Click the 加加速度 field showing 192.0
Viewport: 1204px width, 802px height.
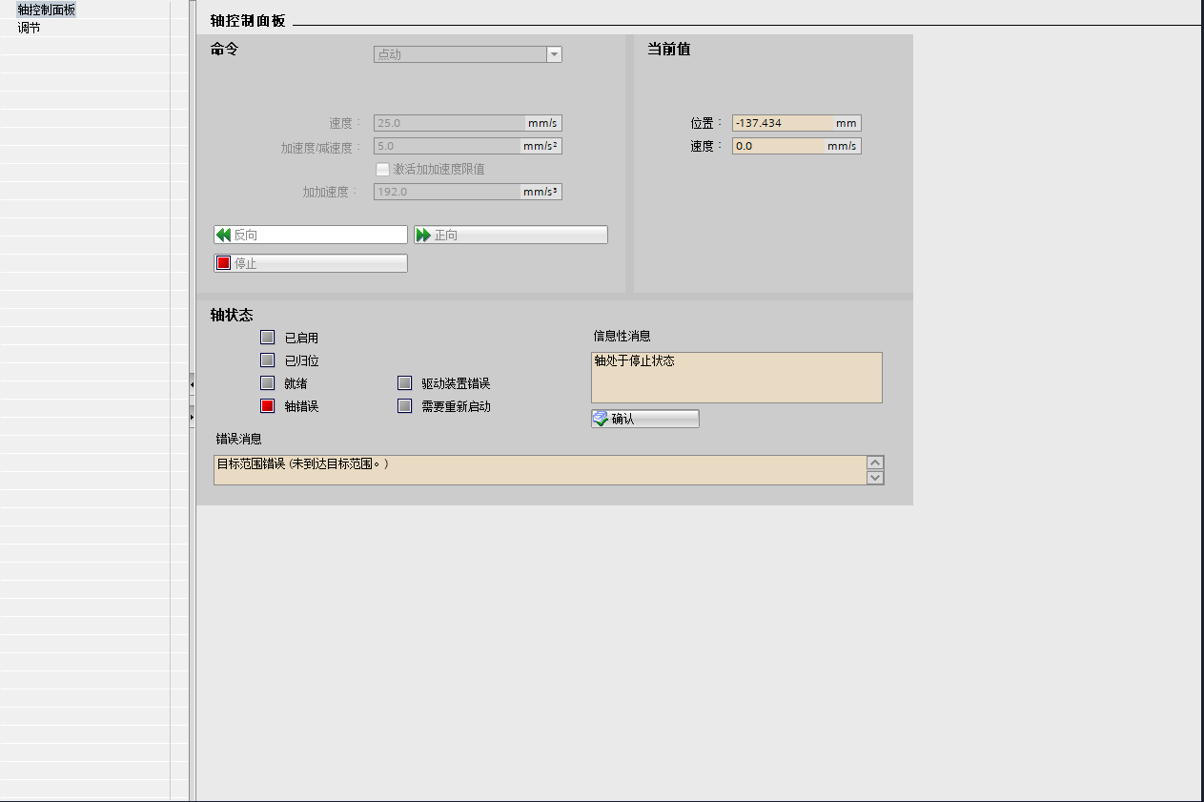447,192
